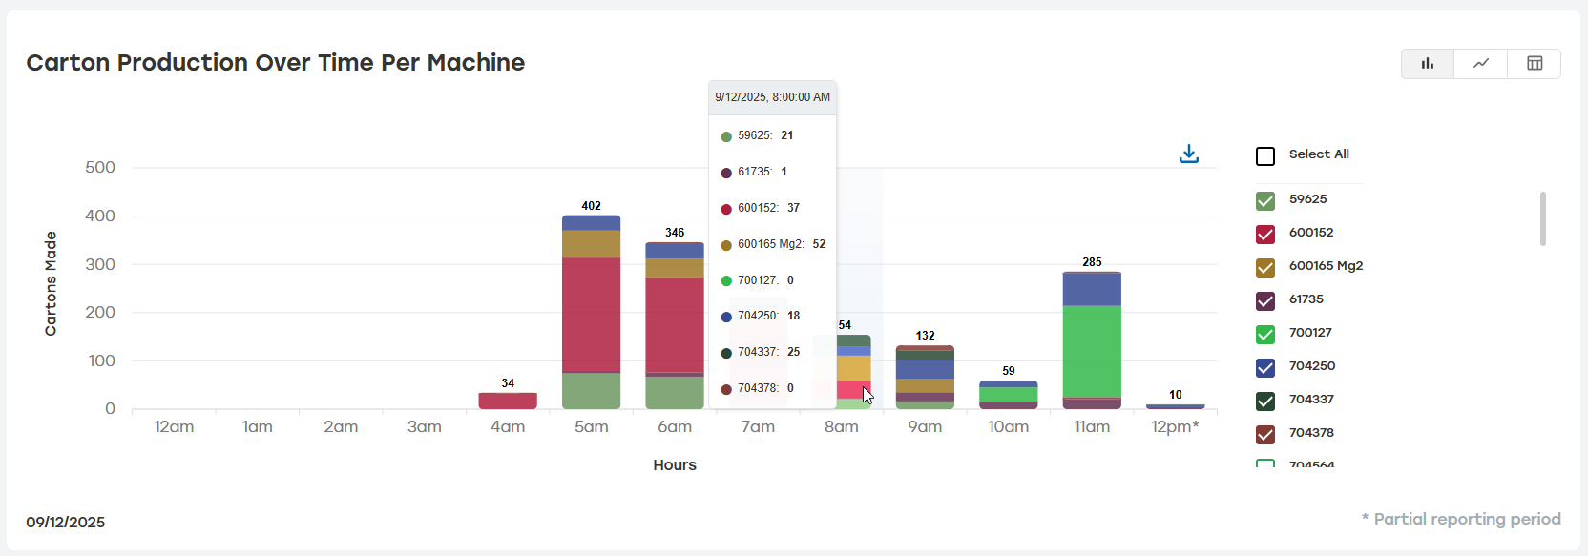Screen dimensions: 1588x556
Task: Click the 6am bar's gold segment
Action: point(675,268)
